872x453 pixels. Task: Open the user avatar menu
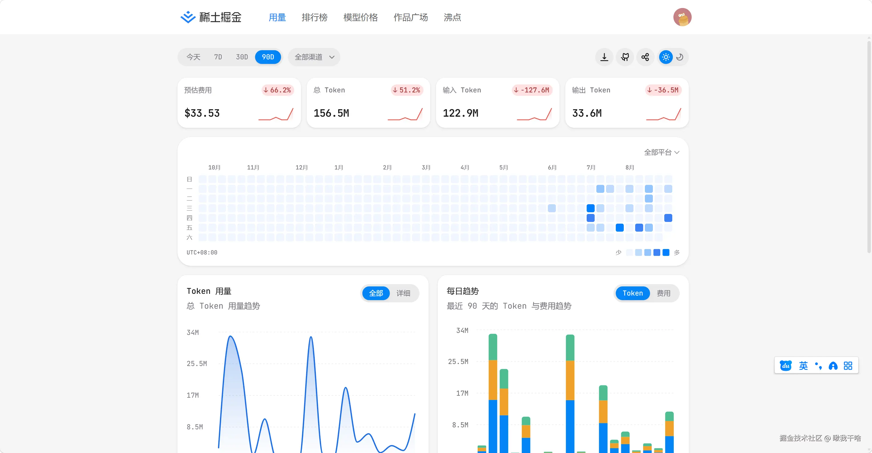pyautogui.click(x=682, y=17)
